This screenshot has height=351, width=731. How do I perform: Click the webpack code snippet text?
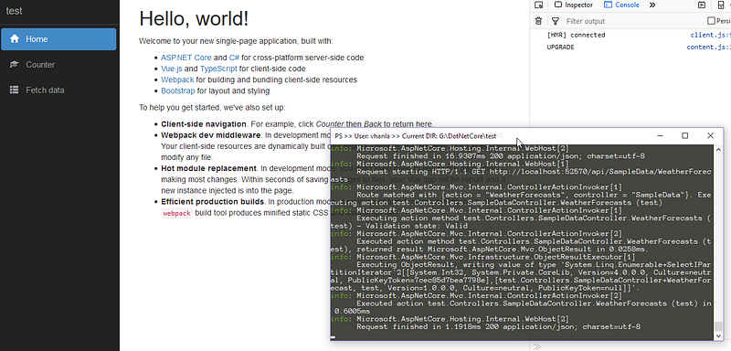(176, 213)
